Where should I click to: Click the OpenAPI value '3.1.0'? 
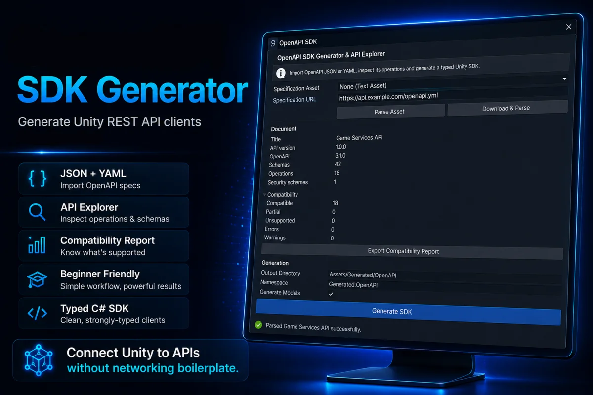(x=340, y=156)
